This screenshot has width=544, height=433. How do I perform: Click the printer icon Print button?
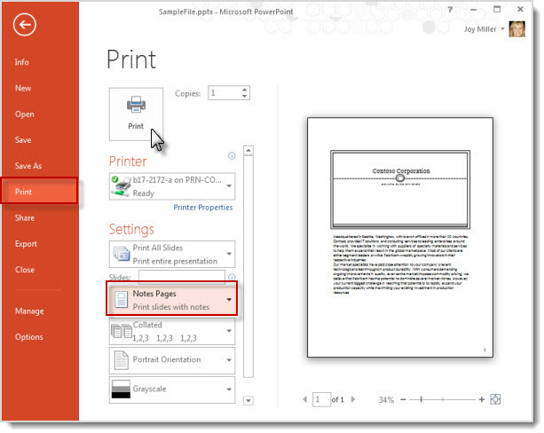(x=136, y=114)
